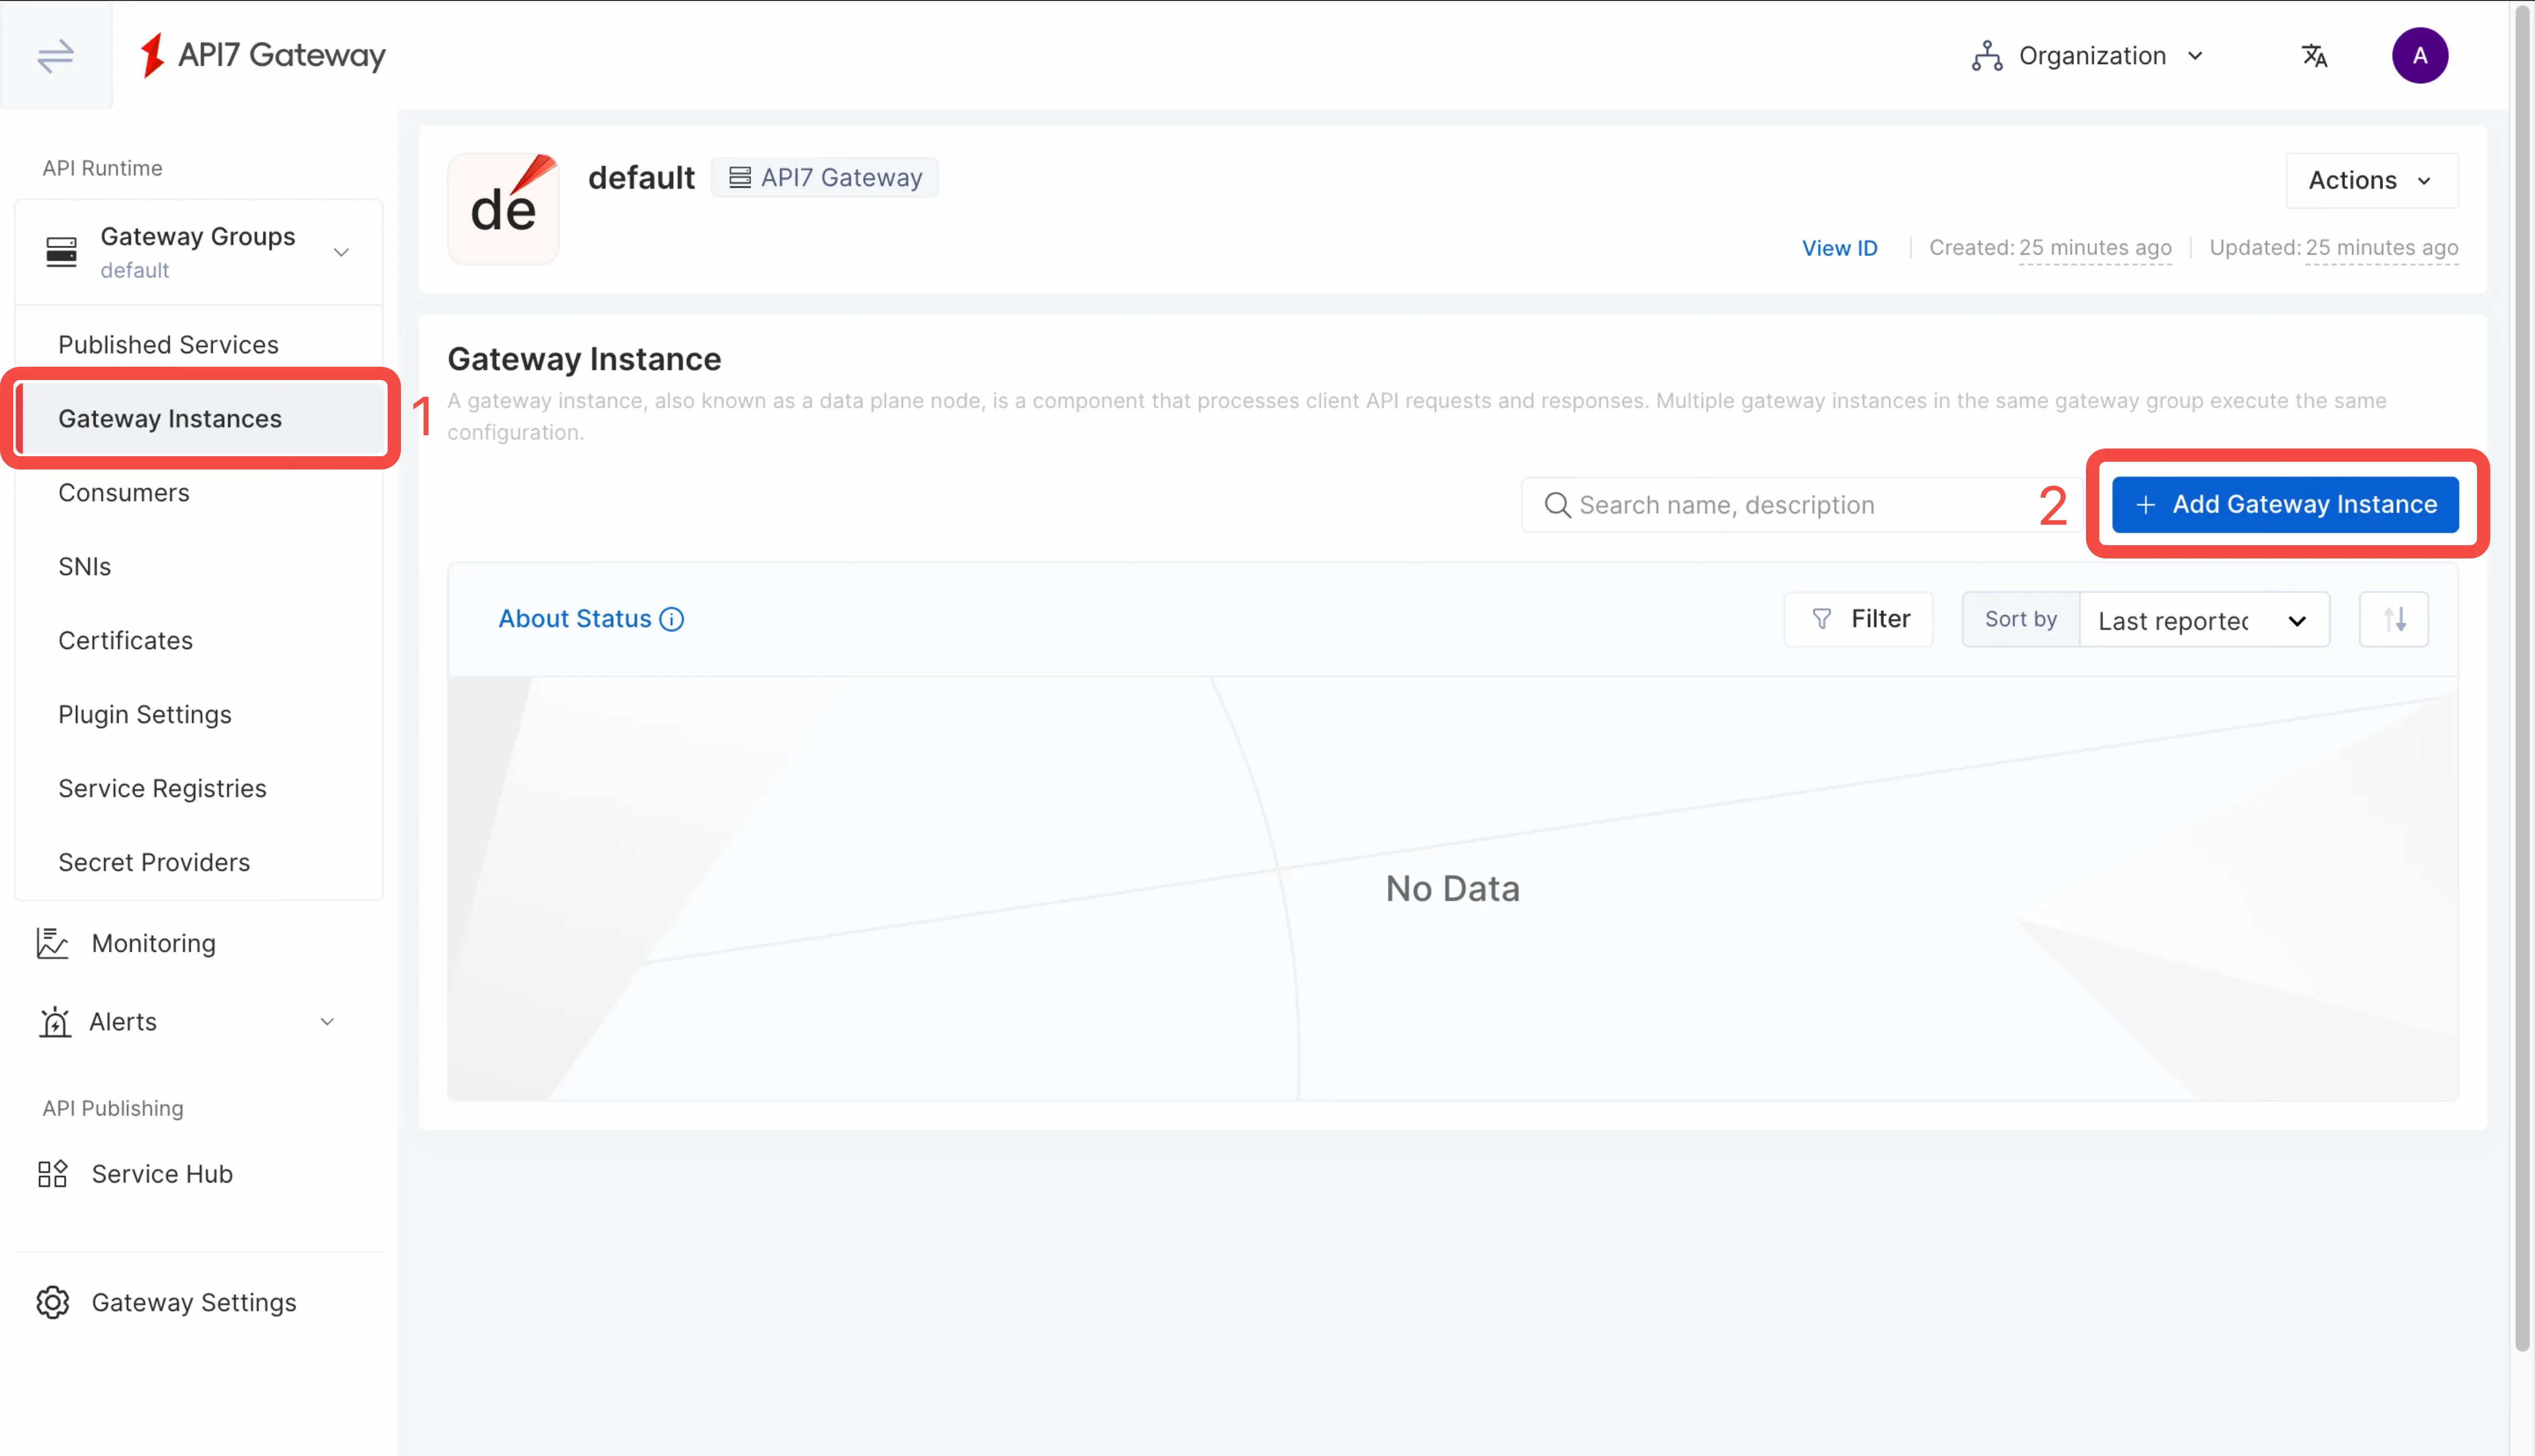Collapse the left sidebar using the arrows icon

coord(55,56)
